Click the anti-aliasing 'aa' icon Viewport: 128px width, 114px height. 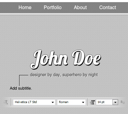click(x=123, y=102)
